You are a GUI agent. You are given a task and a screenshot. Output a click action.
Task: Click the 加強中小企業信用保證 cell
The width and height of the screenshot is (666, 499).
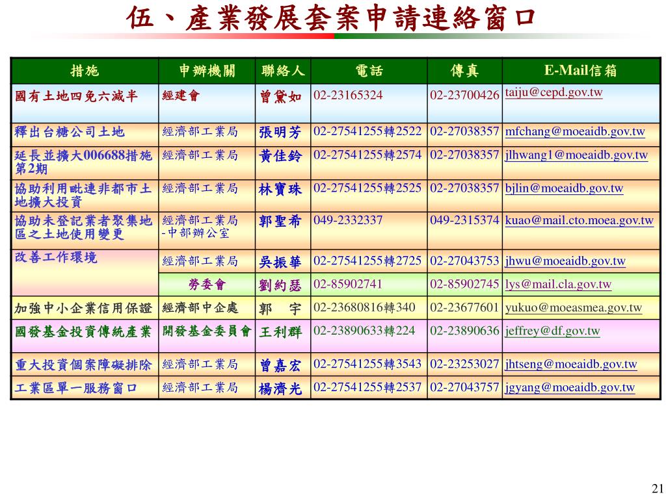click(84, 308)
